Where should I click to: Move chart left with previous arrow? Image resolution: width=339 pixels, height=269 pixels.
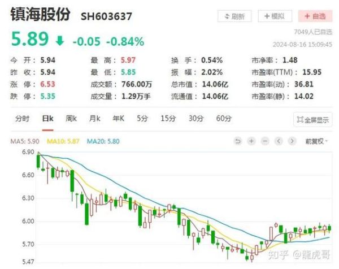click(x=279, y=141)
